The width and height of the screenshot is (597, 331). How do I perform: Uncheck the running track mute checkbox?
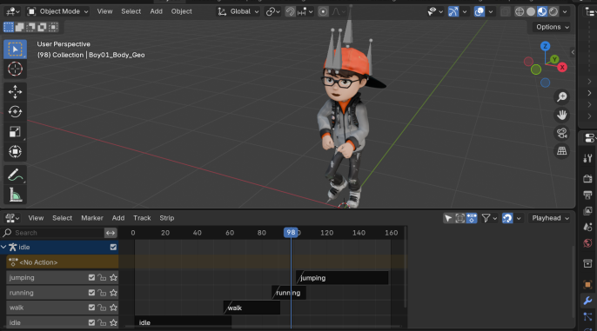point(91,293)
